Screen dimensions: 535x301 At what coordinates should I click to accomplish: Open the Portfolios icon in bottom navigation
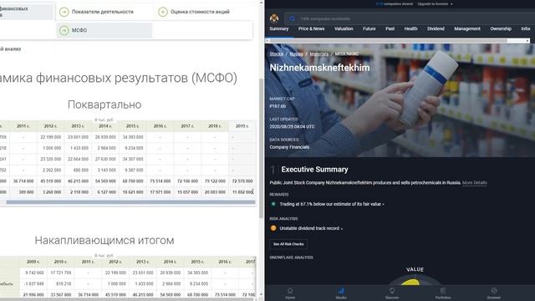click(x=443, y=293)
